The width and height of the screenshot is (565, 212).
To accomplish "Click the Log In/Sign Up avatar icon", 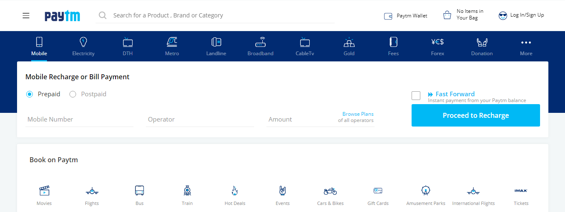I will coord(503,15).
